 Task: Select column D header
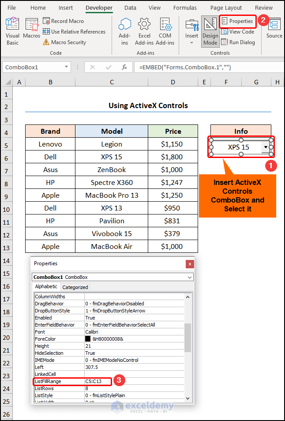(173, 82)
